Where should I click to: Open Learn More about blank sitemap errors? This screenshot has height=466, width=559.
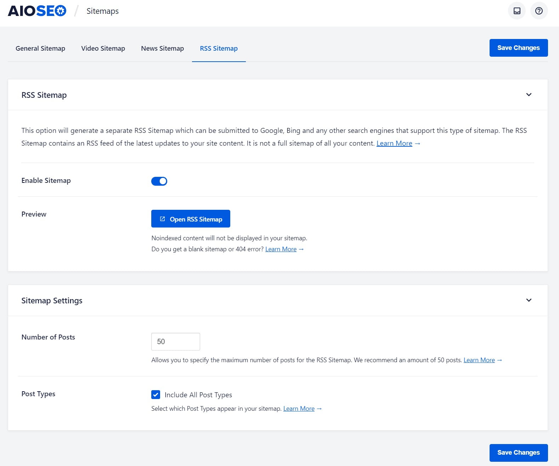[281, 249]
